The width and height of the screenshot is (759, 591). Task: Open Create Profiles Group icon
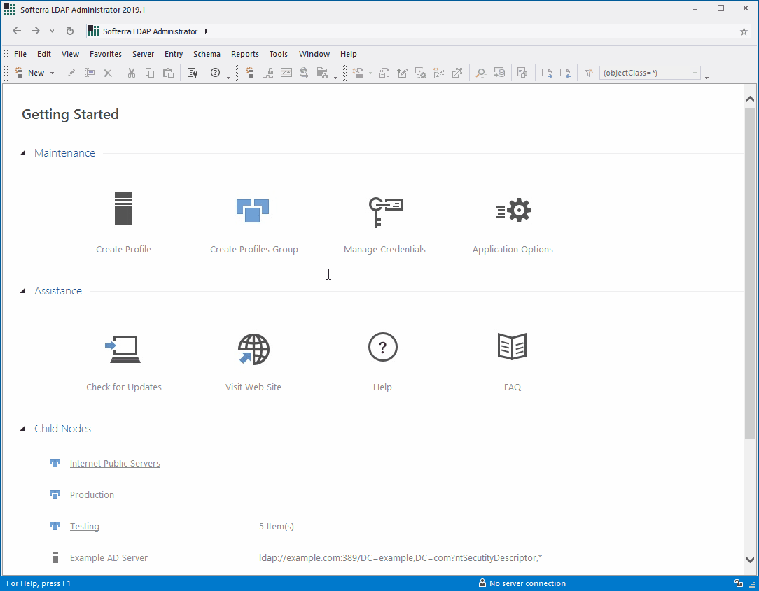click(253, 211)
